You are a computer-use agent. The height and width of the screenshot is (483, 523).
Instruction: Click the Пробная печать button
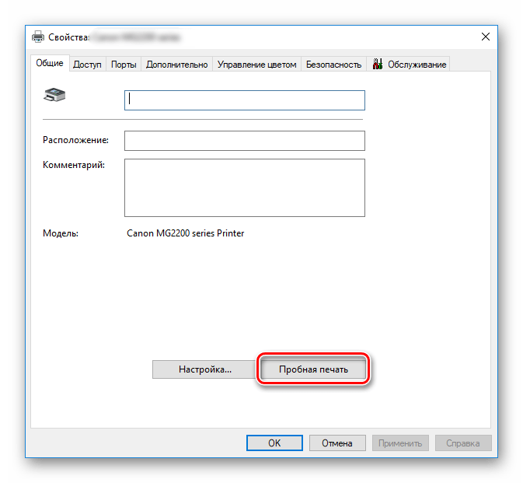pyautogui.click(x=313, y=369)
